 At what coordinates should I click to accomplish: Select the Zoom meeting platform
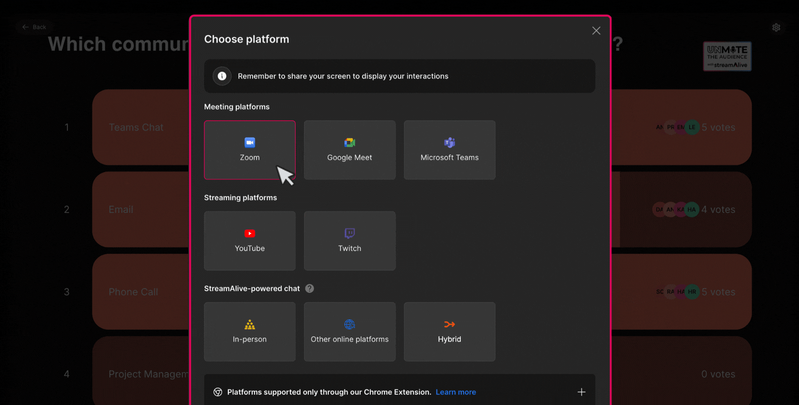click(250, 150)
